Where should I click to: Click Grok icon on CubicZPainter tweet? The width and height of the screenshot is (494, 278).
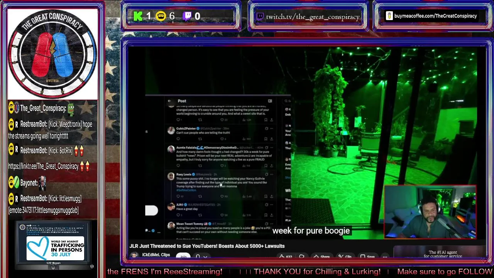[266, 129]
